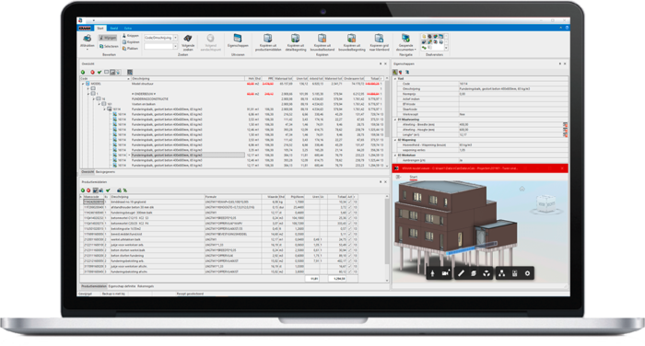This screenshot has height=346, width=645.
Task: Select the Rekenregels tab
Action: pyautogui.click(x=146, y=286)
